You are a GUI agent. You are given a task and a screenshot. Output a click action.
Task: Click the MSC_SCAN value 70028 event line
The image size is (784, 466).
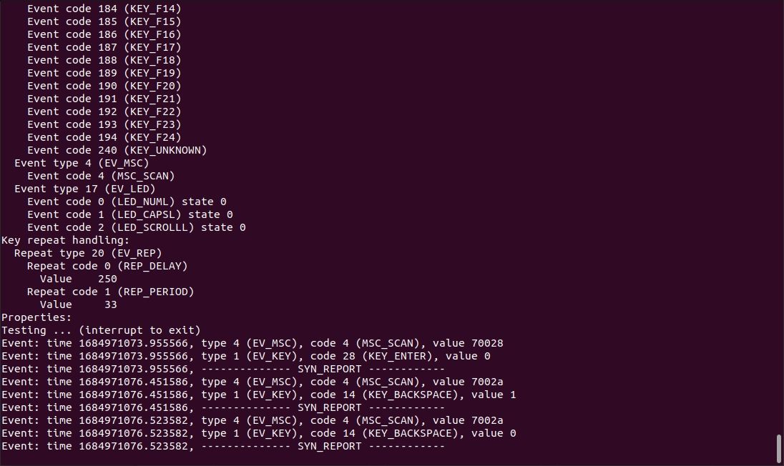pyautogui.click(x=252, y=343)
